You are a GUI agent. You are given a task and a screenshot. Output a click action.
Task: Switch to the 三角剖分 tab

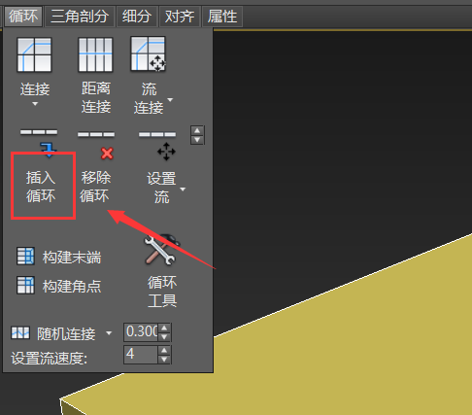point(80,16)
